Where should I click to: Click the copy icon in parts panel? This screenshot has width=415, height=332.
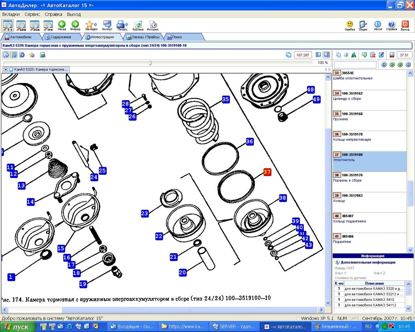pos(339,55)
